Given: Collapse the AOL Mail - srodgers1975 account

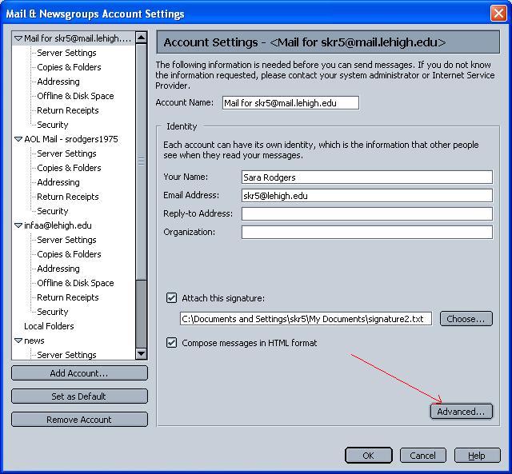Looking at the screenshot, I should 18,139.
